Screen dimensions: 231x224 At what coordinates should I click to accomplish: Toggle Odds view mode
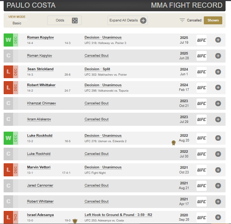pyautogui.click(x=64, y=20)
